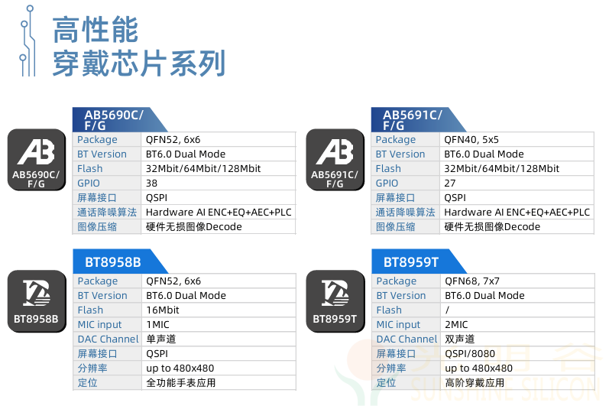Click the 分辨率 label in BT8958B table

point(92,368)
